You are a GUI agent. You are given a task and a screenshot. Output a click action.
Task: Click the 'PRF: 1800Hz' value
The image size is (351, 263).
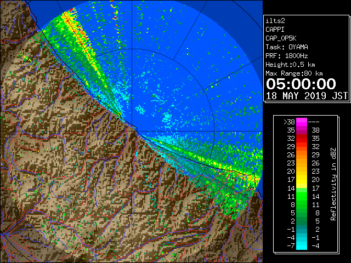(287, 56)
